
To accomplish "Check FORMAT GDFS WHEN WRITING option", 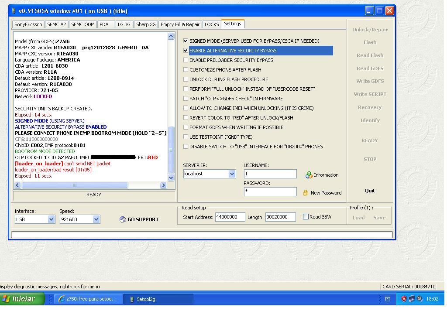I will pos(186,127).
